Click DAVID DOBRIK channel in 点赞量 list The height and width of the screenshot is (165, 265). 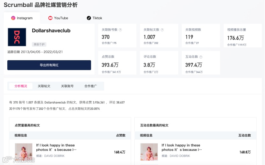pyautogui.click(x=54, y=156)
